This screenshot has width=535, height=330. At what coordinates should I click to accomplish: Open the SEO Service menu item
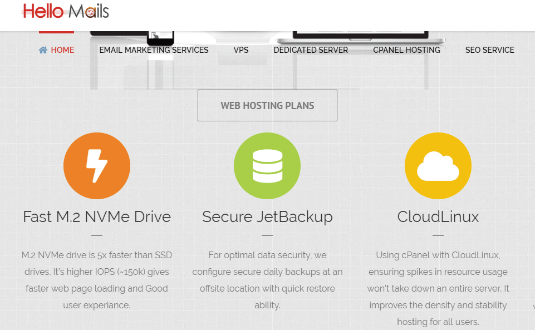(x=489, y=50)
